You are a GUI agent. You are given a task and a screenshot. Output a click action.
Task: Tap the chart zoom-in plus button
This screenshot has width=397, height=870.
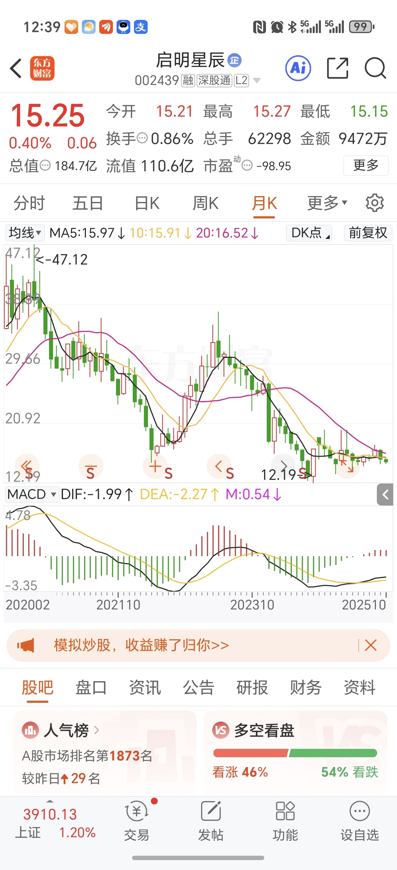[x=155, y=466]
